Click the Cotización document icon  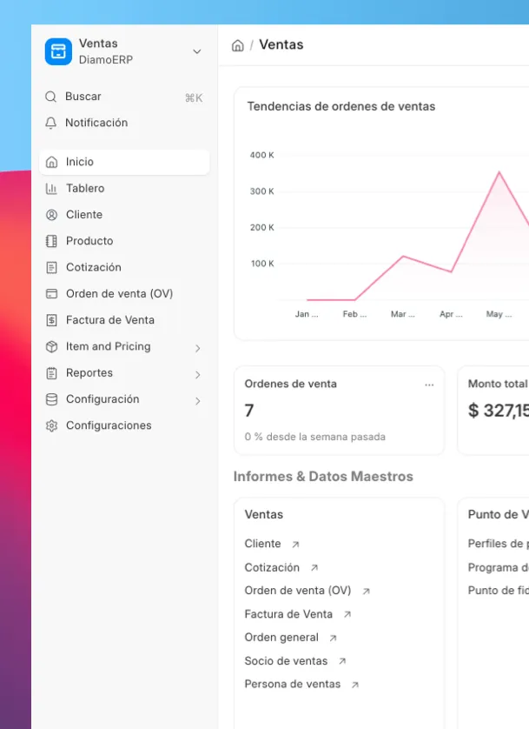coord(51,267)
